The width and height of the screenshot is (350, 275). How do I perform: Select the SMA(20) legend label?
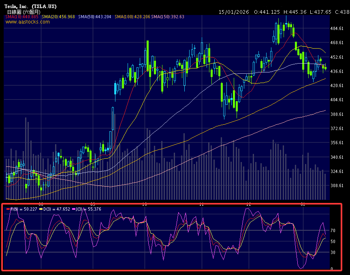point(58,17)
